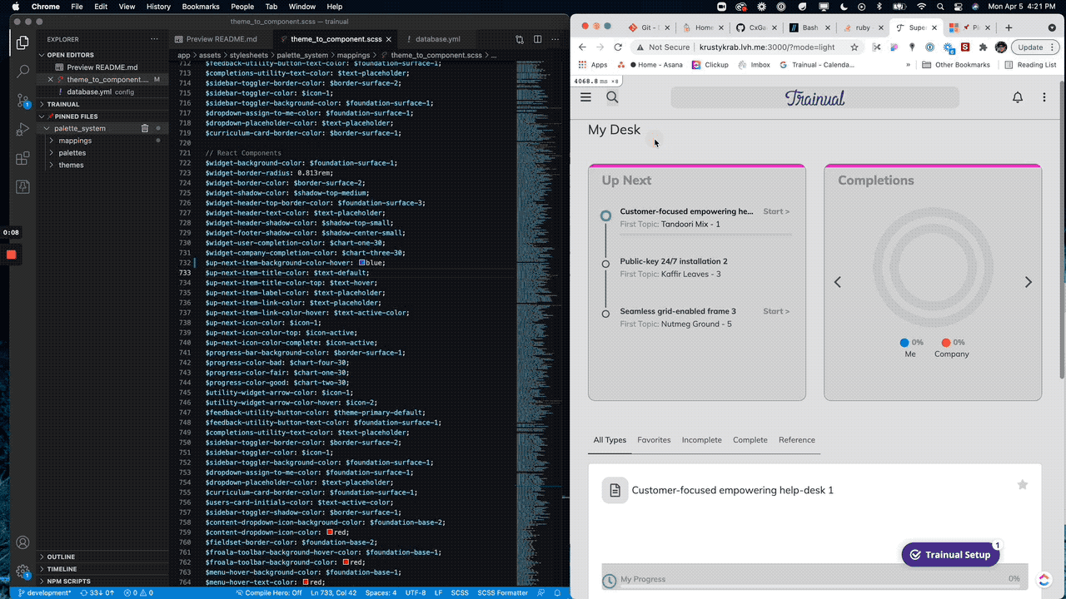Open Run and Debug view in VS Code
The height and width of the screenshot is (599, 1066).
click(22, 129)
